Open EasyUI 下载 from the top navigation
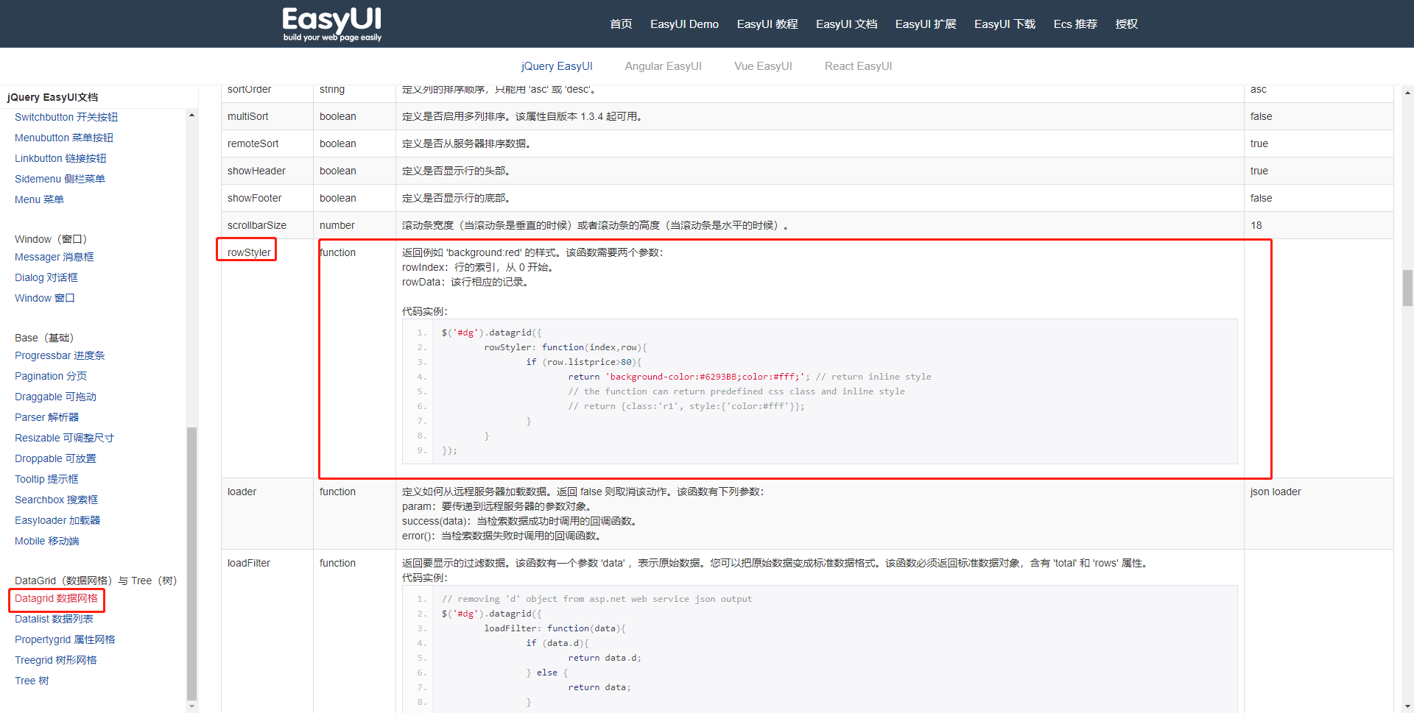 1004,24
